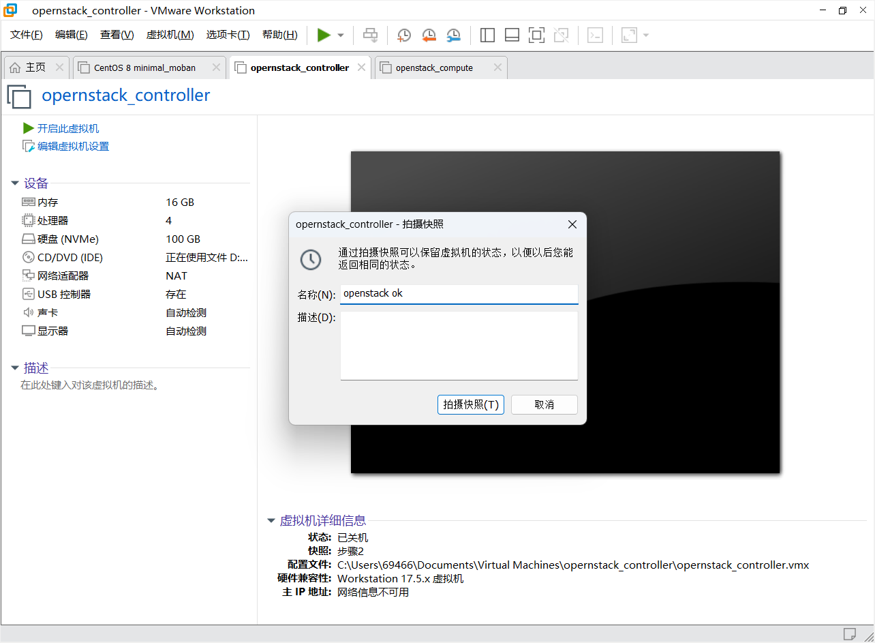
Task: Collapse the 虚拟机详细信息 section
Action: (x=271, y=521)
